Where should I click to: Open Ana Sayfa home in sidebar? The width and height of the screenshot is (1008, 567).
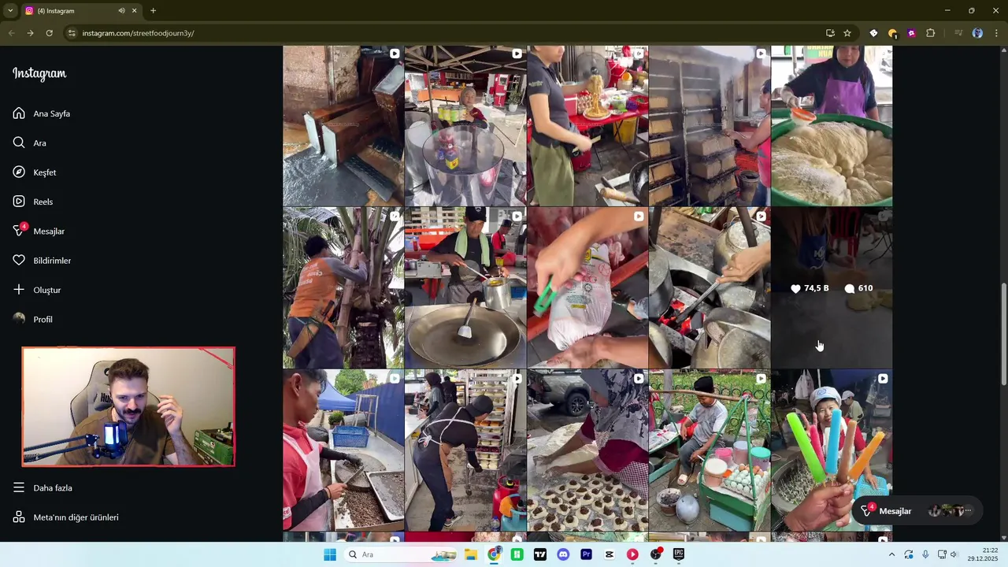42,113
